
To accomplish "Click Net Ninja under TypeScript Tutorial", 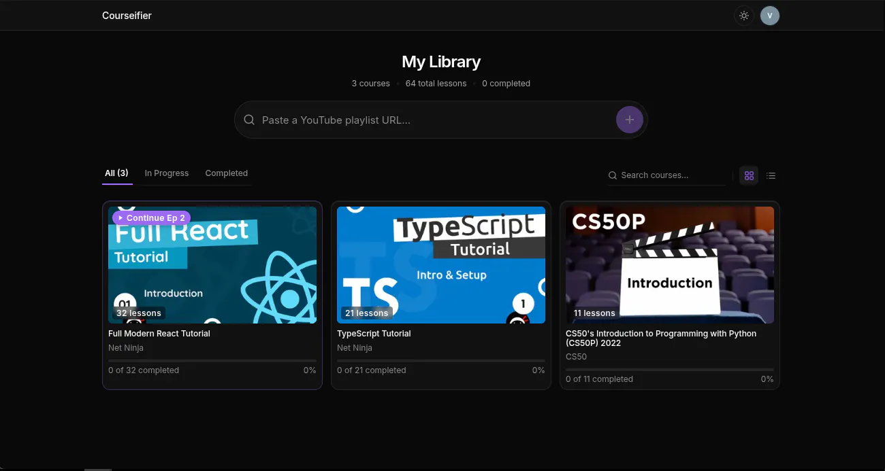I will (355, 348).
